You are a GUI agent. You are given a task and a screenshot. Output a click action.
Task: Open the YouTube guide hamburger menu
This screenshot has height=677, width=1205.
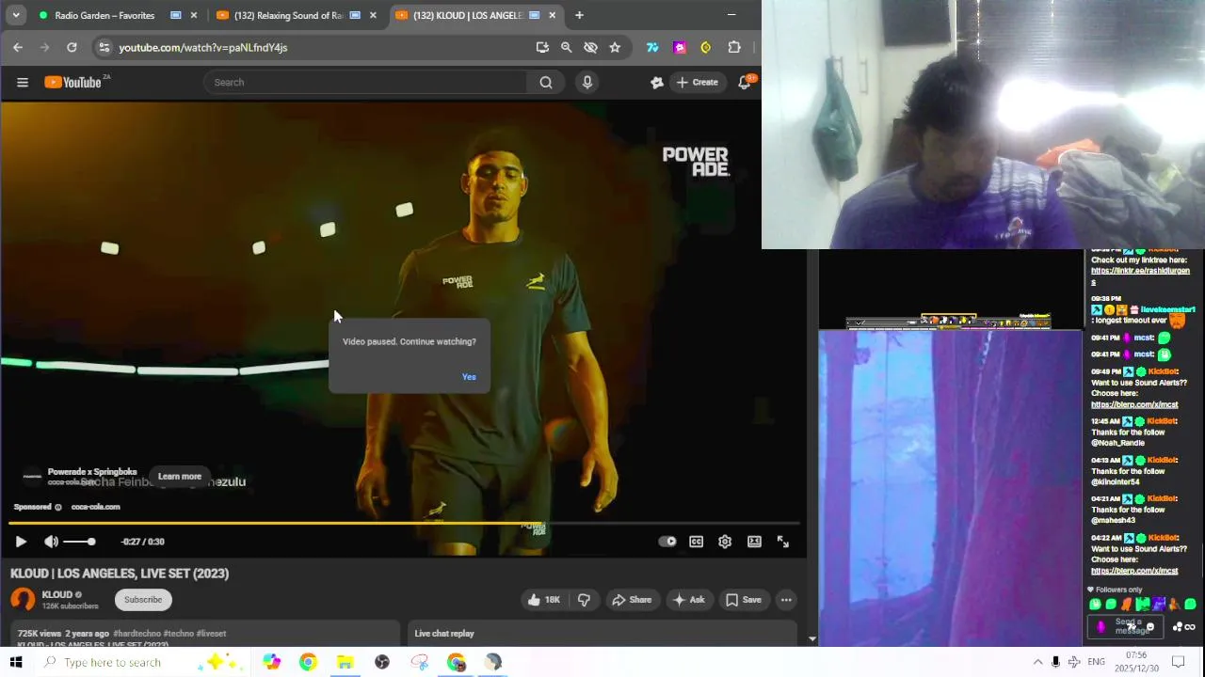tap(23, 83)
